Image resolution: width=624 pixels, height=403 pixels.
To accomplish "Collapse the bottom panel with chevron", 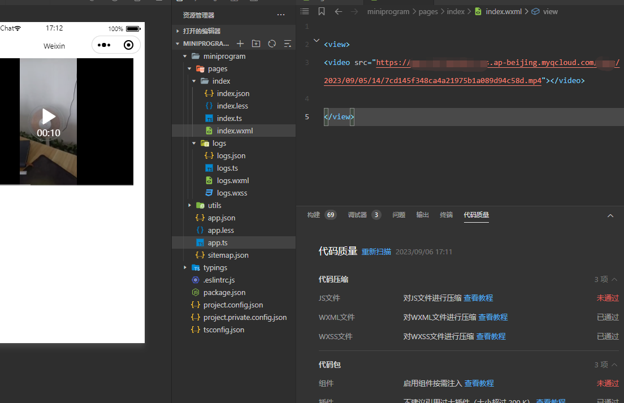I will (x=610, y=215).
